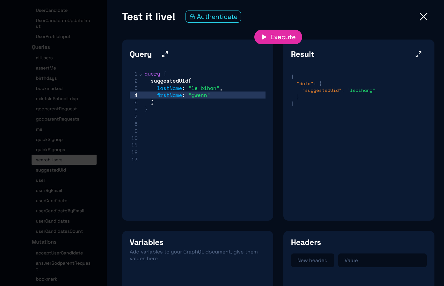Jump to the Queries section heading
The height and width of the screenshot is (286, 444).
click(41, 47)
